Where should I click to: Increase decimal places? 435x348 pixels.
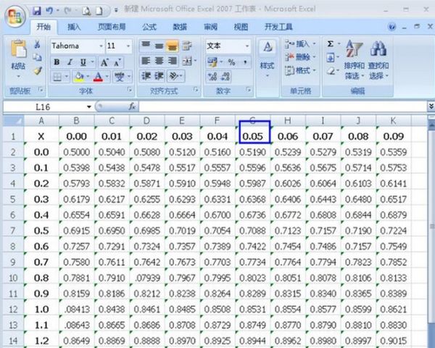tap(212, 77)
